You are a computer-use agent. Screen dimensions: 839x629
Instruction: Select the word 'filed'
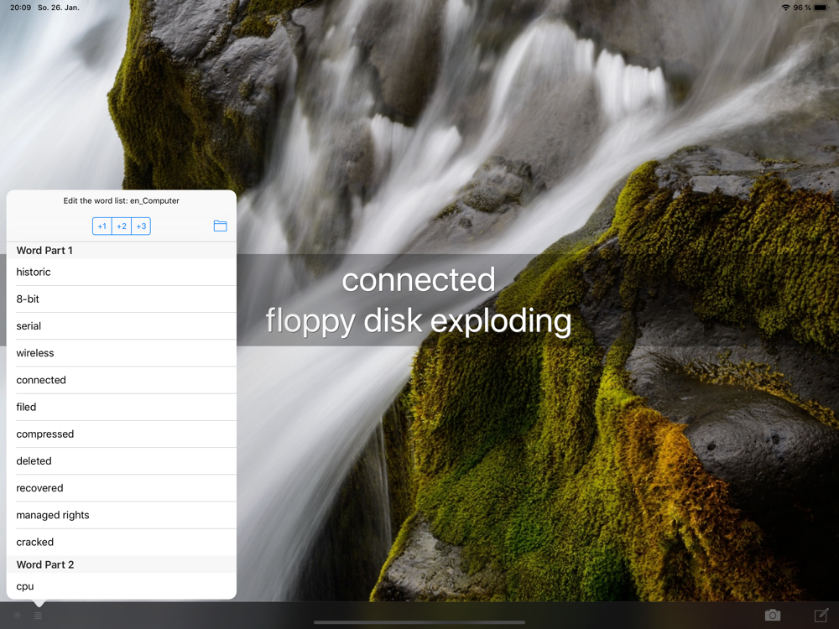122,407
